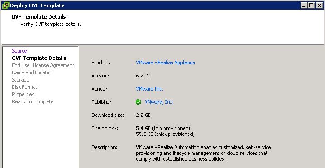Click the Product: label
325x168 pixels.
[x=101, y=62]
